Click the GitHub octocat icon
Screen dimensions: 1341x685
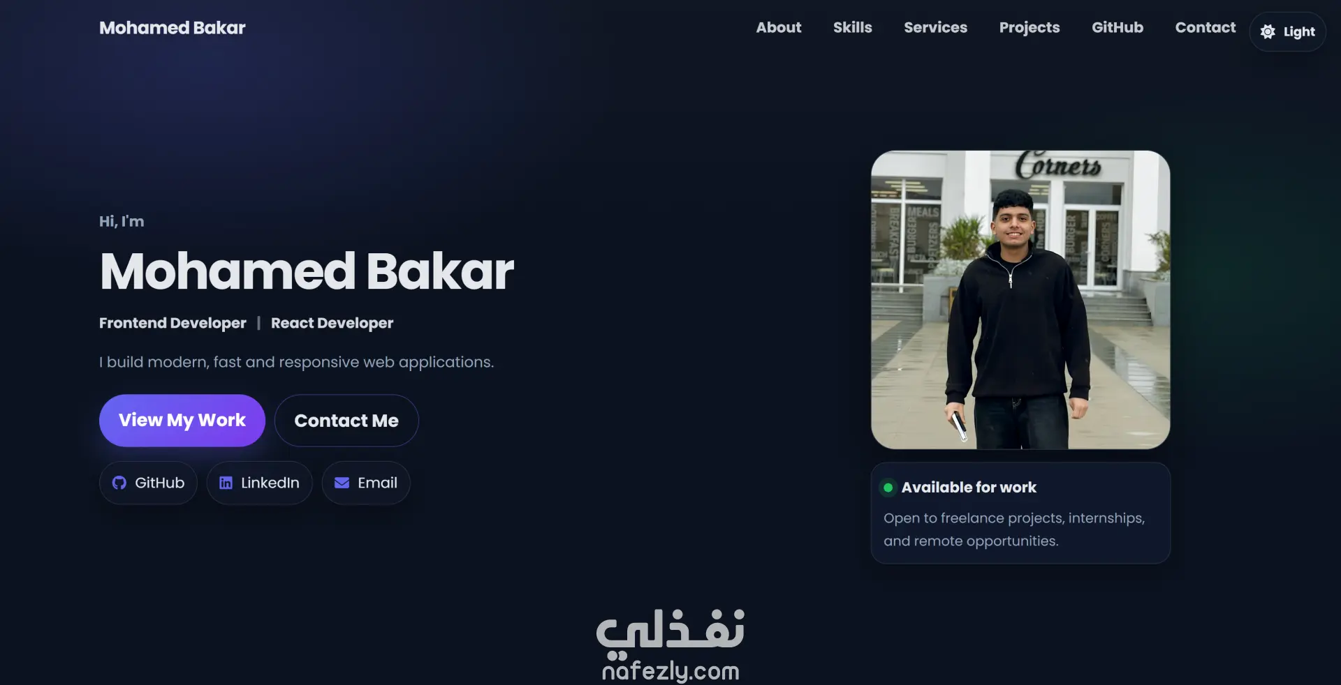[119, 483]
